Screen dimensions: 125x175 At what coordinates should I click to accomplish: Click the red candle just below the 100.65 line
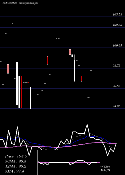pyautogui.click(x=70, y=52)
